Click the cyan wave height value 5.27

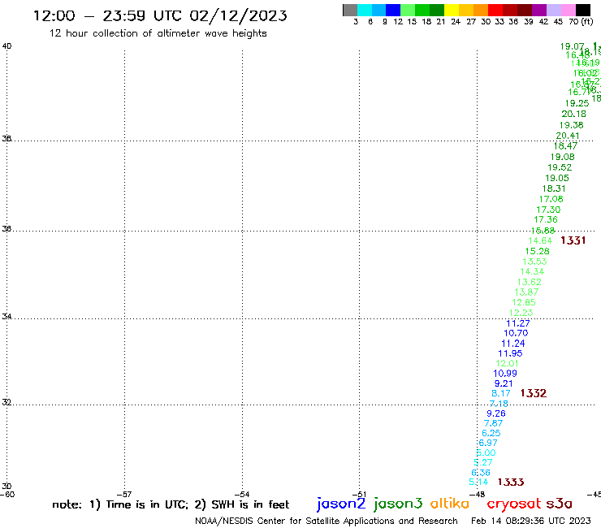(x=483, y=462)
